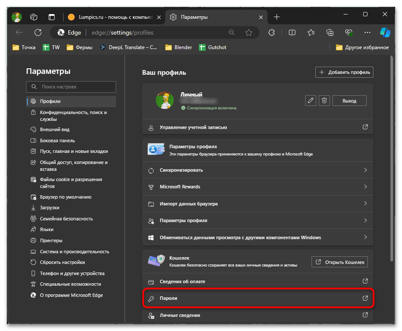
Task: Click the address bar with edge://settings/profiles
Action: [x=154, y=32]
